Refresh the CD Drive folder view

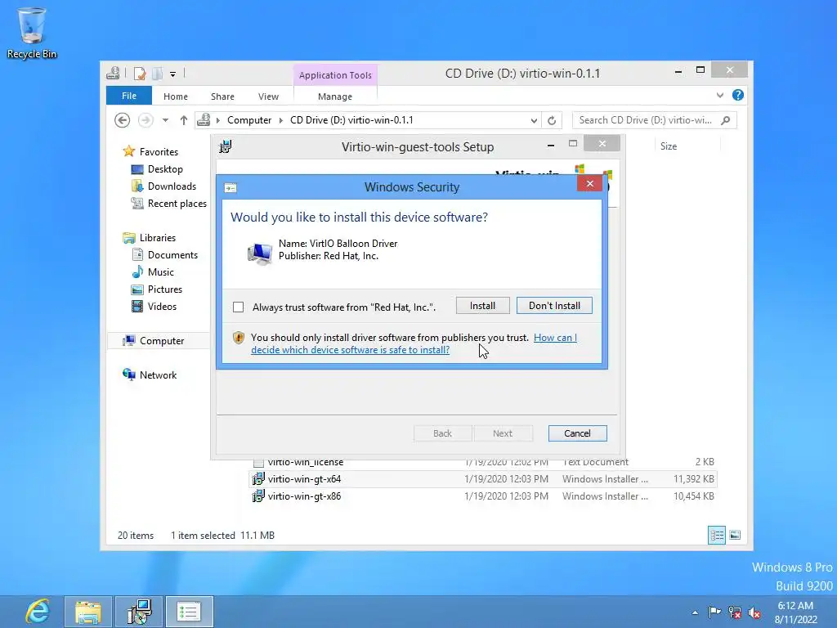[x=552, y=121]
